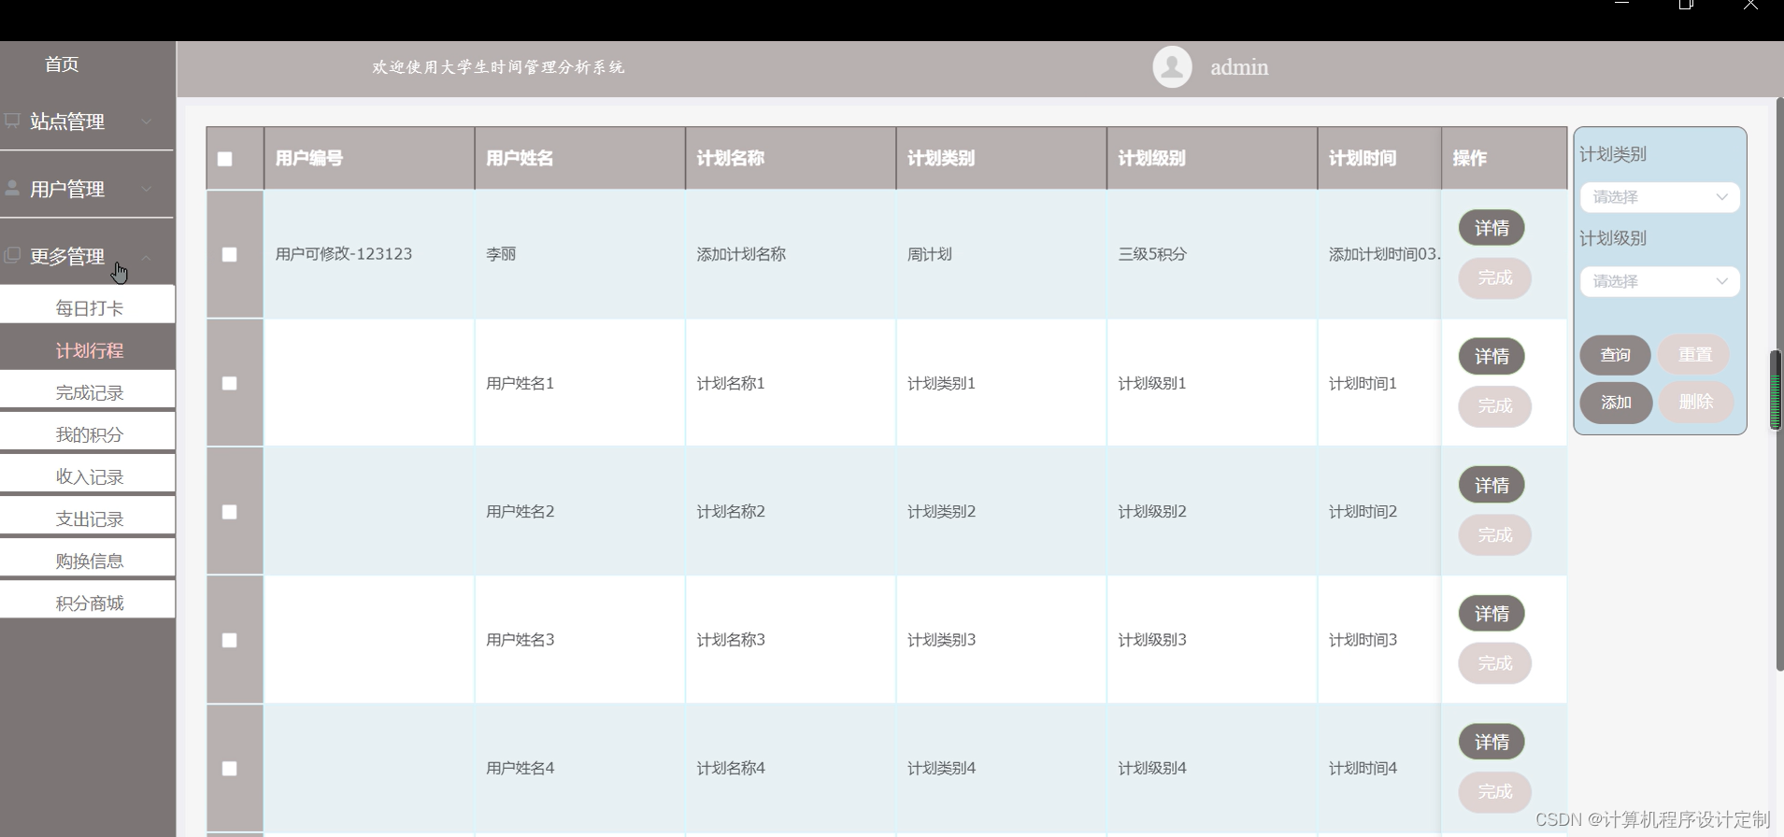Open the 计划级别 filter dropdown
1784x837 pixels.
[1660, 281]
